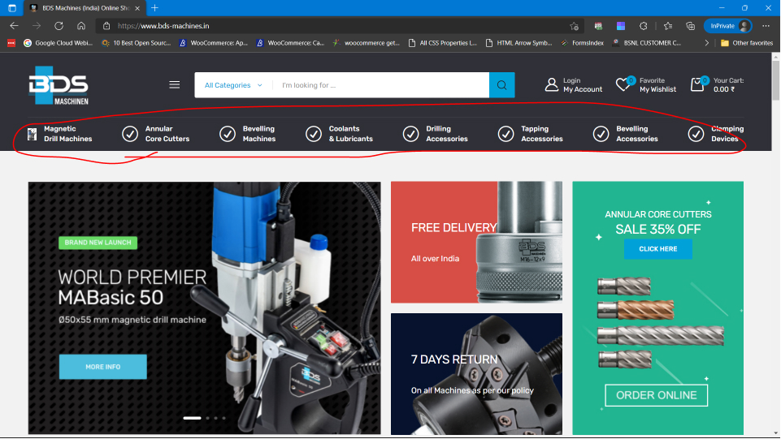View site information lock icon

[x=106, y=26]
